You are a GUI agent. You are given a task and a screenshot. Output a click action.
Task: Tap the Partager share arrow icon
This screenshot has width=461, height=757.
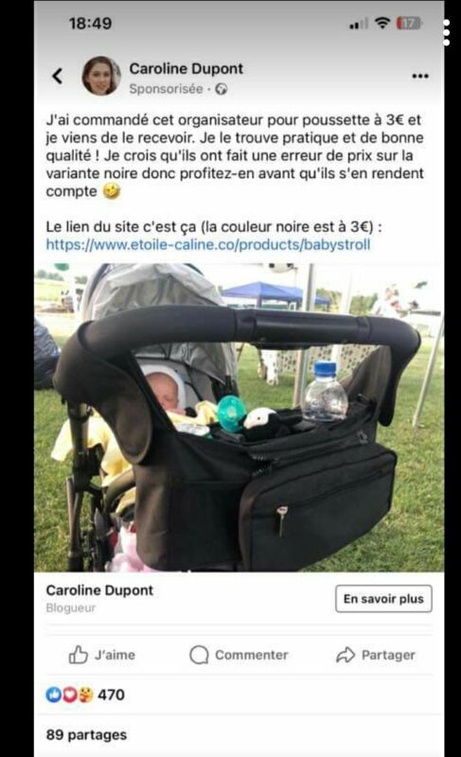pyautogui.click(x=346, y=655)
